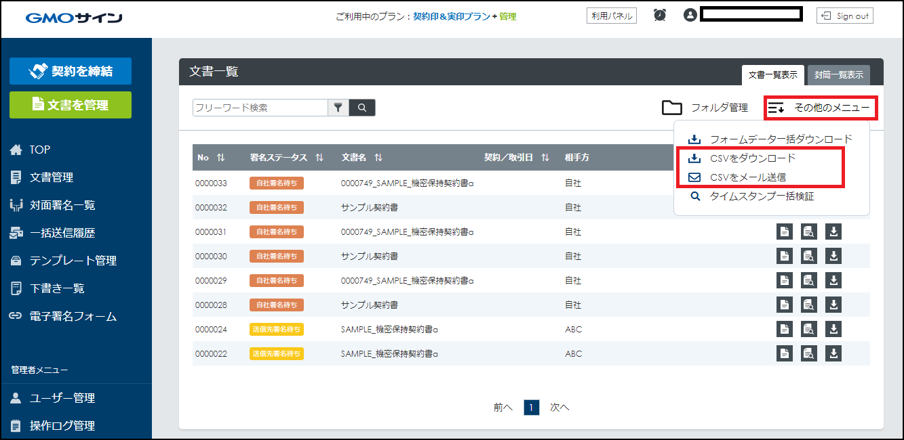Download document icon for row 0000031
Image resolution: width=904 pixels, height=440 pixels.
coord(833,232)
